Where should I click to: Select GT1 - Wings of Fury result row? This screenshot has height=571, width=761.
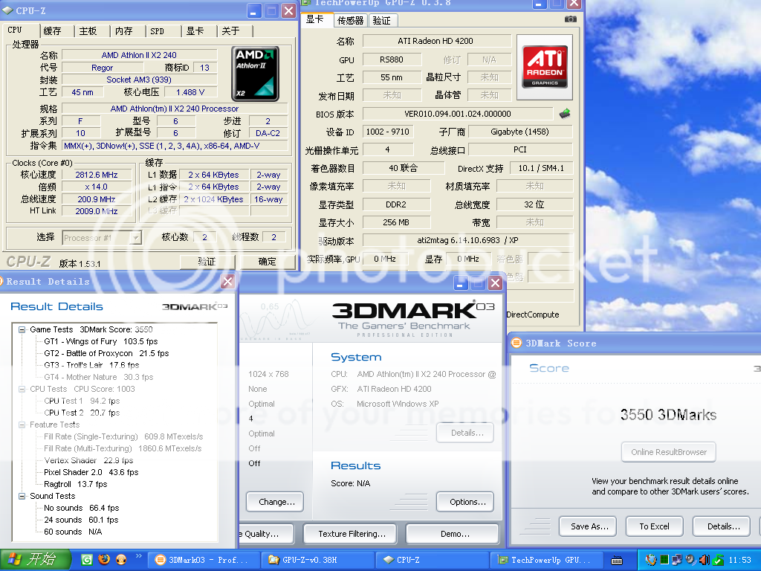101,341
